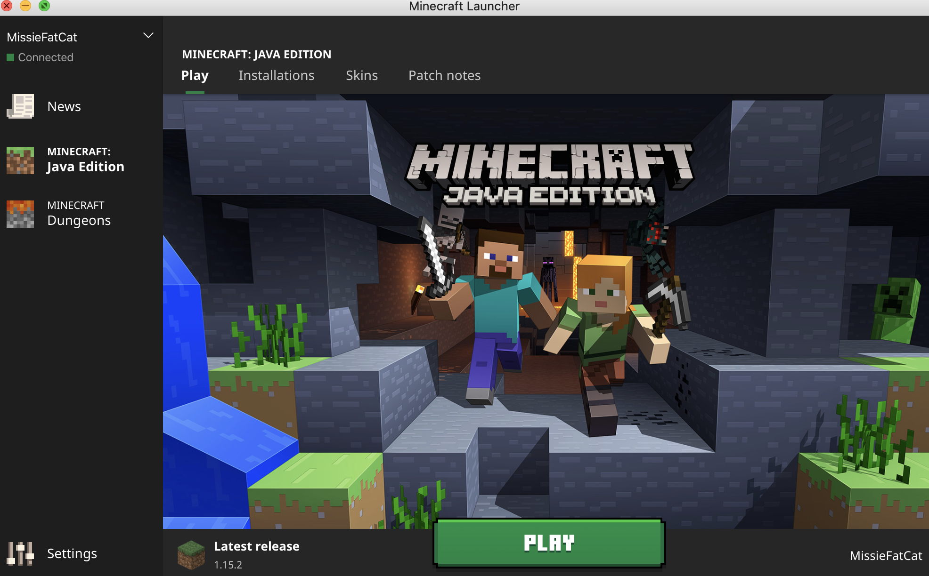
Task: Switch to the Installations tab
Action: pyautogui.click(x=276, y=75)
